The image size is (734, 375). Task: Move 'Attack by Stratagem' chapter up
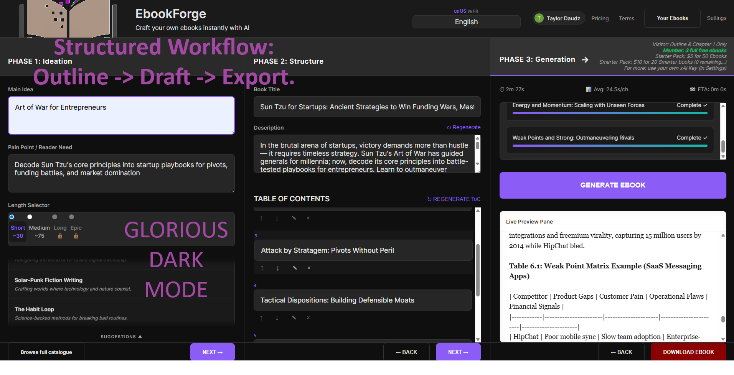tap(262, 268)
